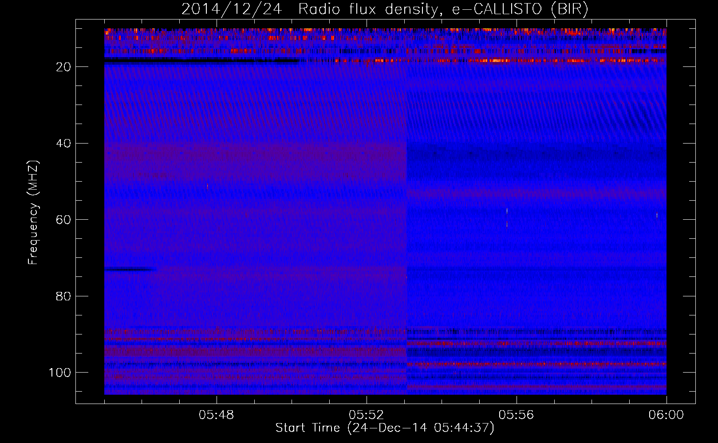Click the plot title '2014/12/24 Radio flux density'
The image size is (718, 443).
[x=384, y=10]
